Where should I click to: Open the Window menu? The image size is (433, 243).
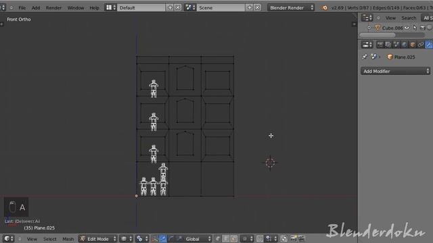76,7
